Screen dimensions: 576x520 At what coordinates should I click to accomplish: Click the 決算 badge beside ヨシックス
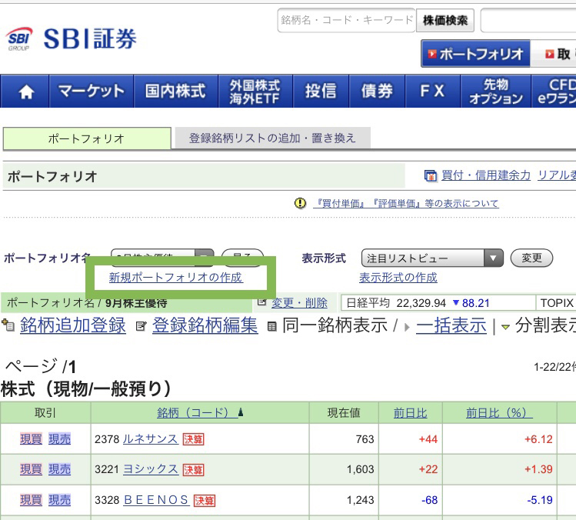[194, 470]
